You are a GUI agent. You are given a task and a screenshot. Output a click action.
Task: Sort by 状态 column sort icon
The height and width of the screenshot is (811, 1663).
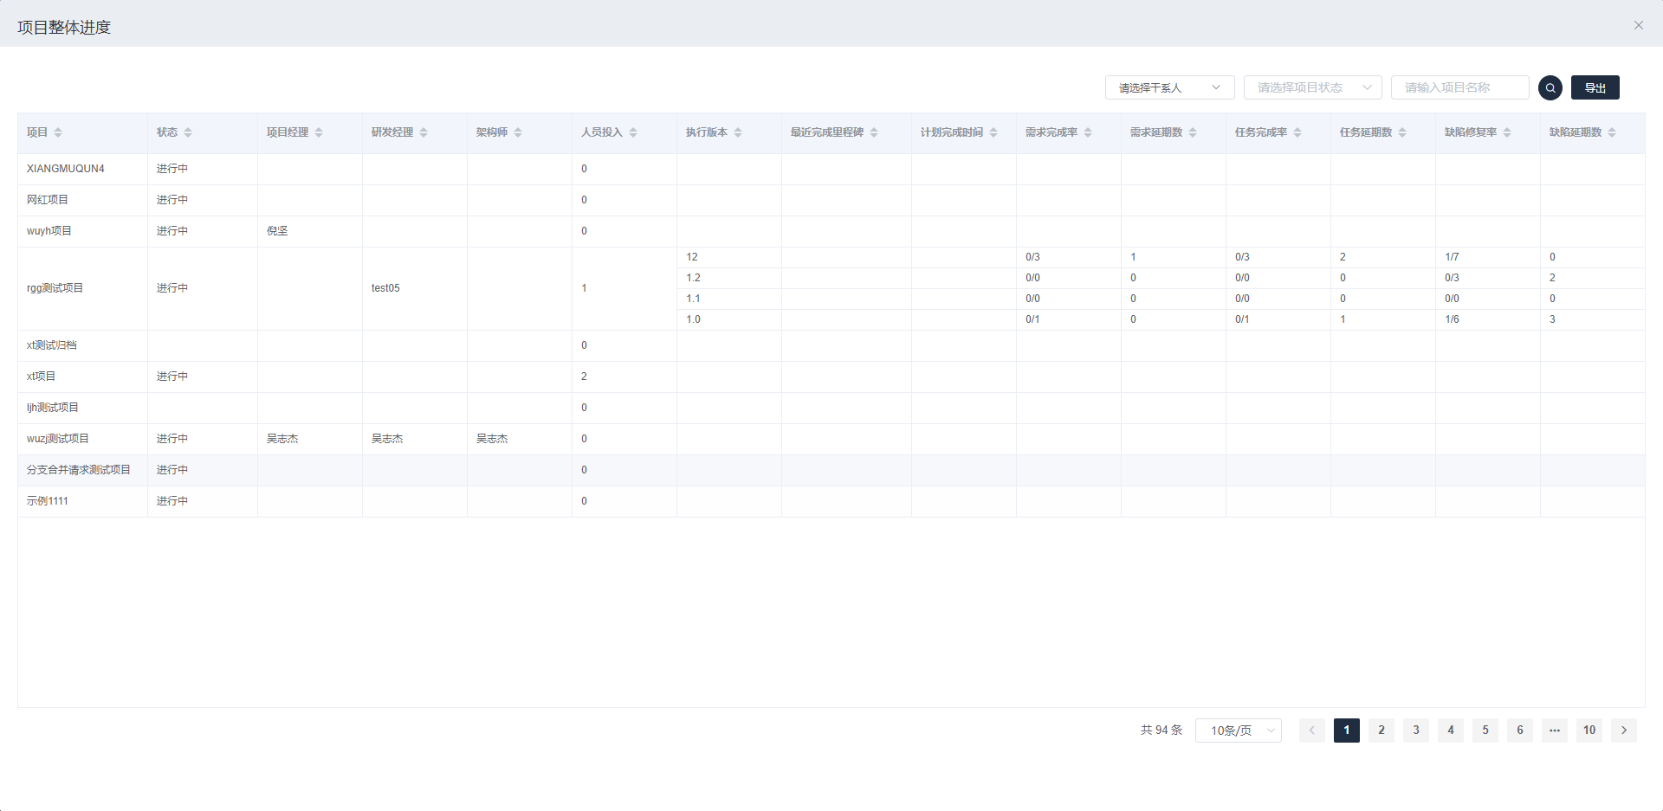[x=188, y=132]
